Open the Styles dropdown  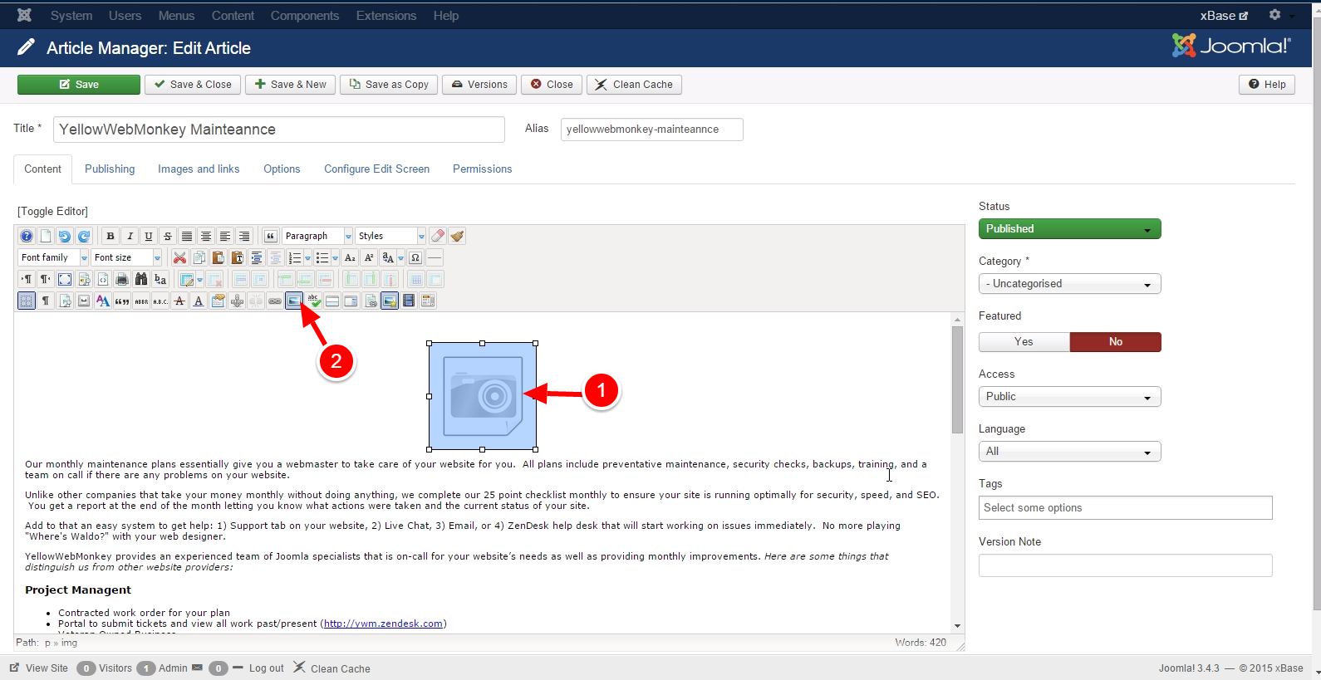click(390, 236)
